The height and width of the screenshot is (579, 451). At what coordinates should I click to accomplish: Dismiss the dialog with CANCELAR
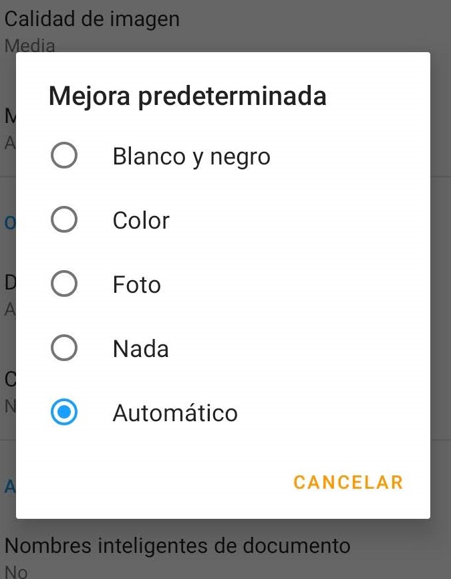click(x=348, y=482)
